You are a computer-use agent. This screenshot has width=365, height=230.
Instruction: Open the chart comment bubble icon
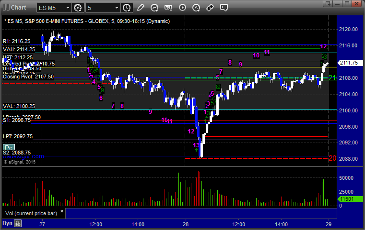coord(224,8)
